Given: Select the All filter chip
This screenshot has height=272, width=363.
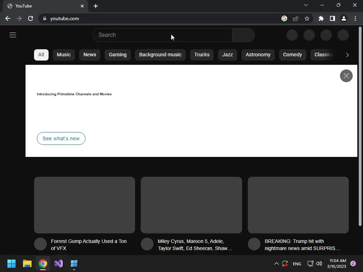Looking at the screenshot, I should point(41,55).
